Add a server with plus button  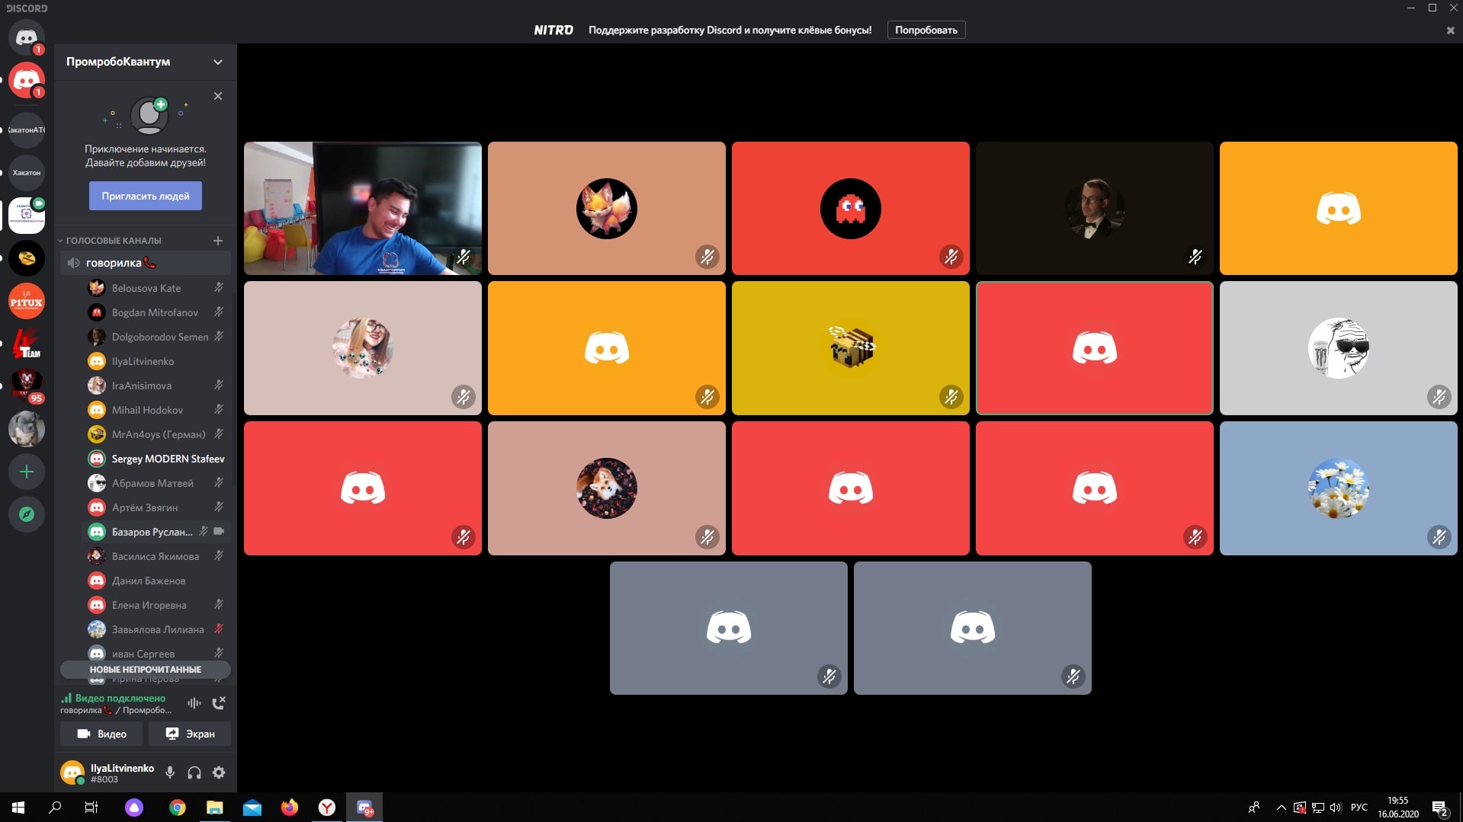tap(27, 472)
